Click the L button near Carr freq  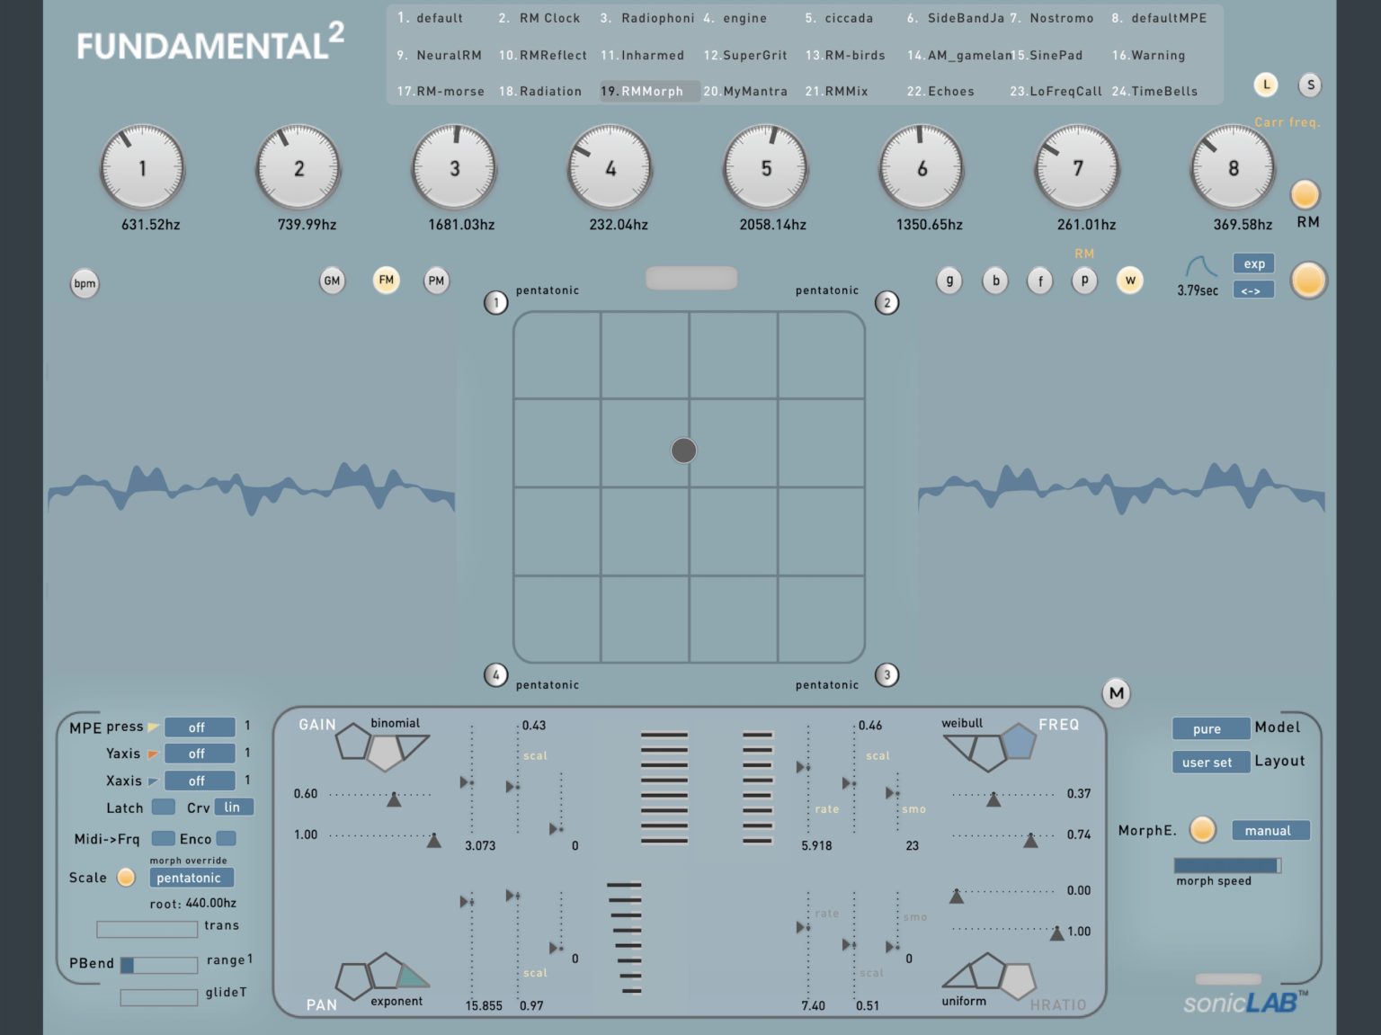pyautogui.click(x=1266, y=85)
